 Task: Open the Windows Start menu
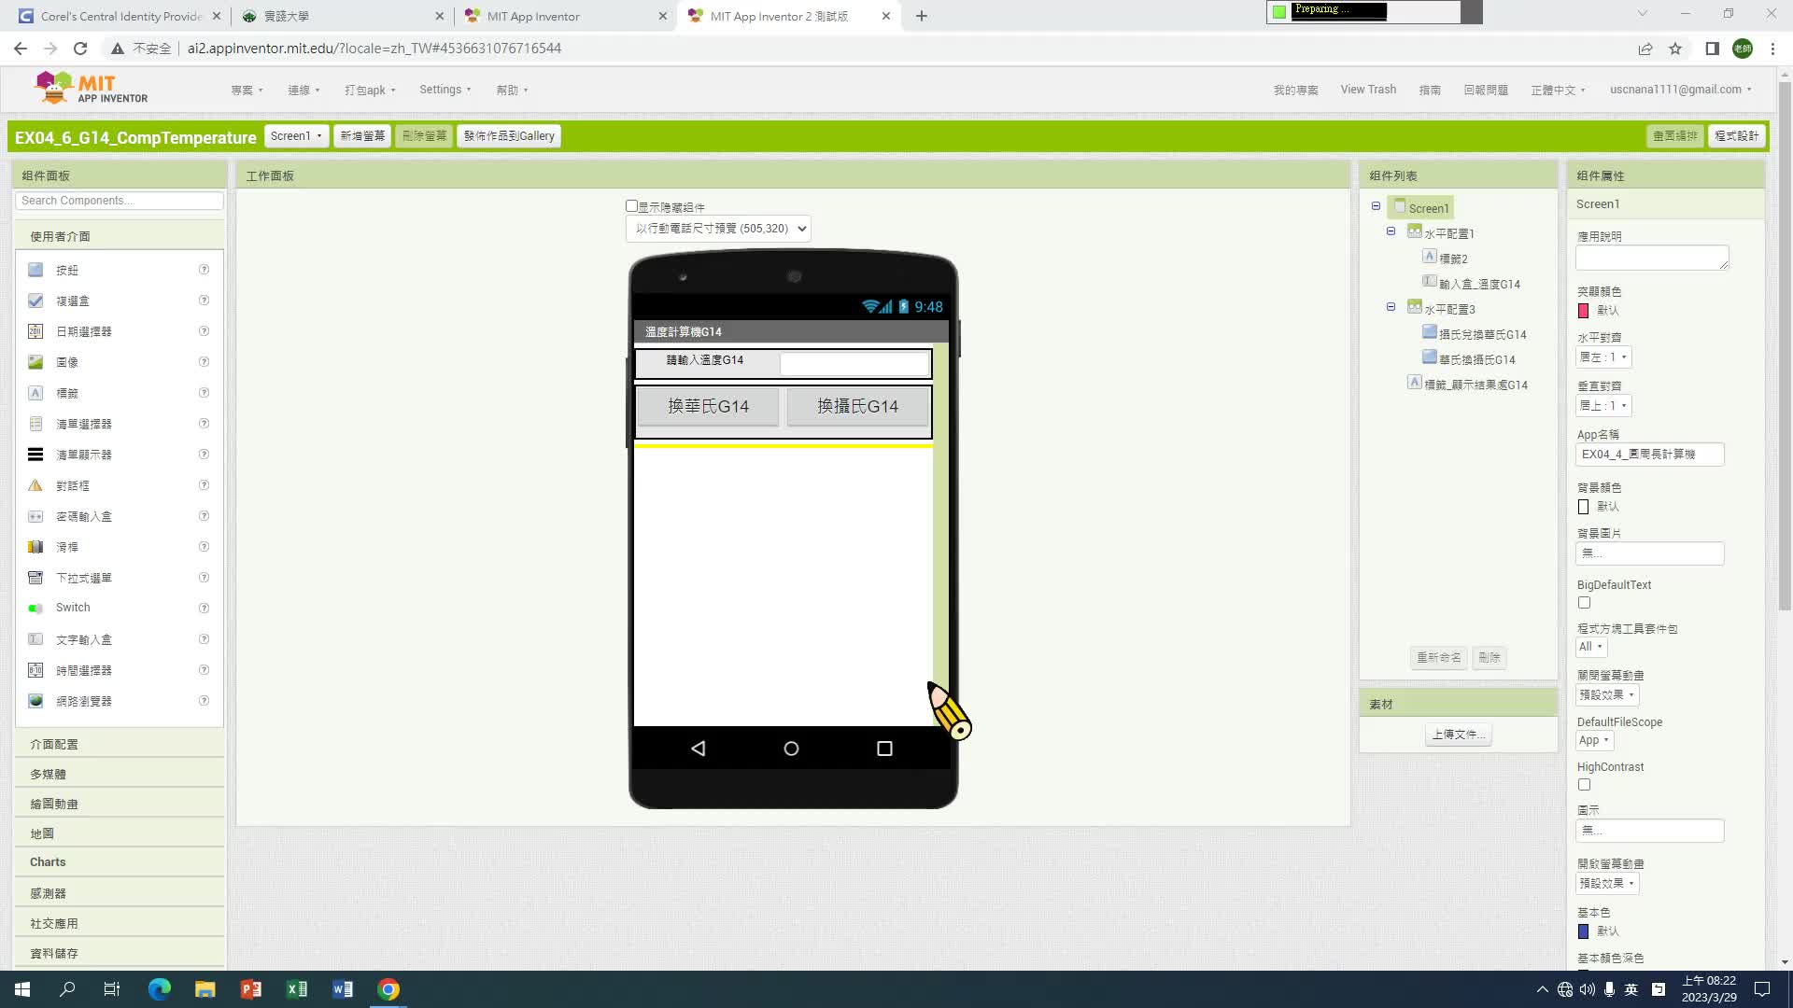click(22, 989)
